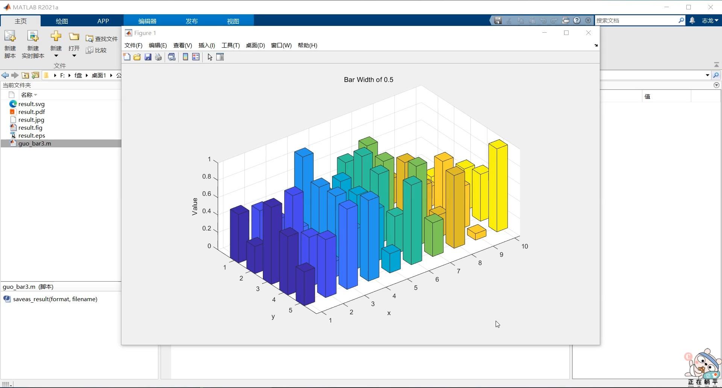Toggle Edit Plot arrow tool
The image size is (722, 388).
pyautogui.click(x=210, y=57)
